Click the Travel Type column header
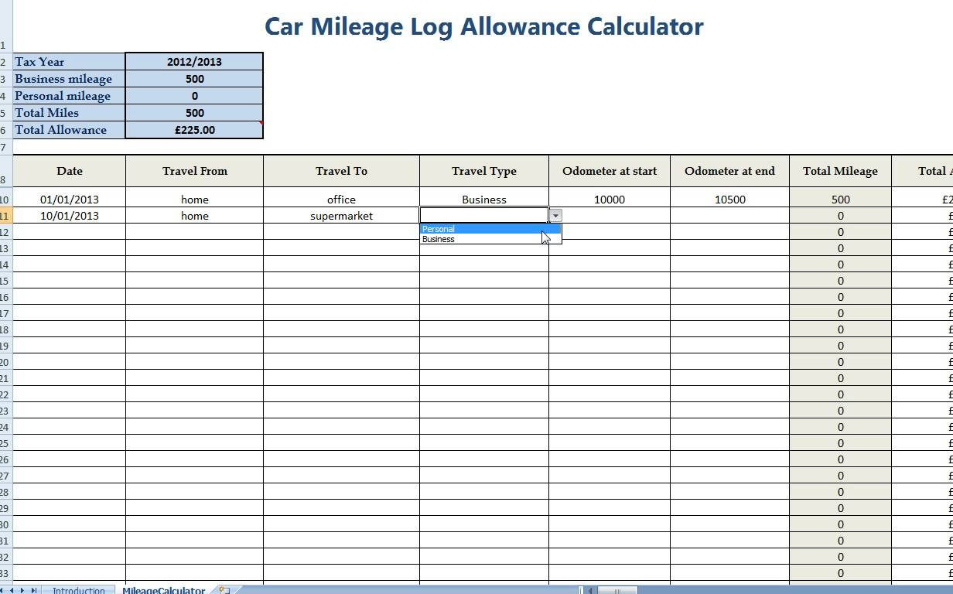The height and width of the screenshot is (594, 953). [x=484, y=171]
